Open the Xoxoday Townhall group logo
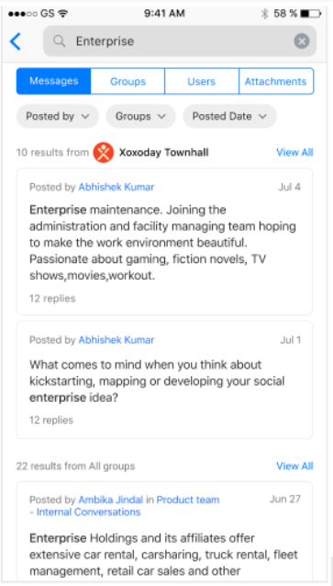 [103, 153]
